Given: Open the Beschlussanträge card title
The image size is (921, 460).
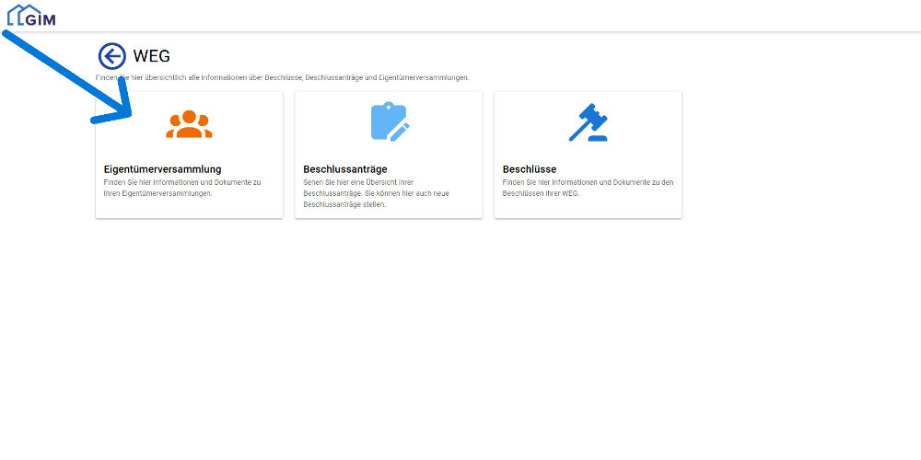Looking at the screenshot, I should coord(344,169).
